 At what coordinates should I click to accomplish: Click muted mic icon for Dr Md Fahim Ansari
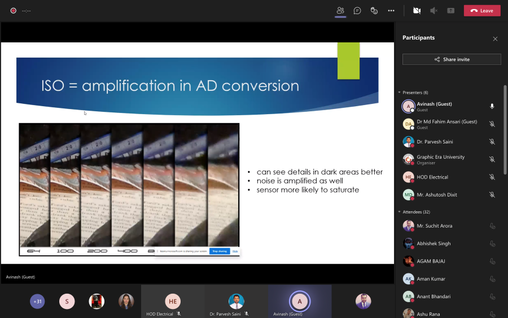point(492,124)
